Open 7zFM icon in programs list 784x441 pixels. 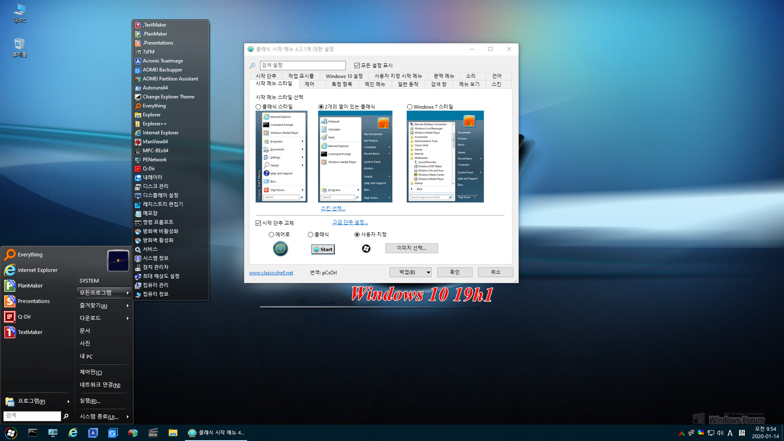(138, 52)
